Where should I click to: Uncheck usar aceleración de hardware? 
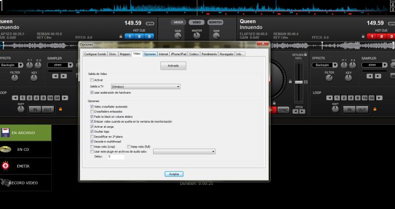[x=92, y=92]
